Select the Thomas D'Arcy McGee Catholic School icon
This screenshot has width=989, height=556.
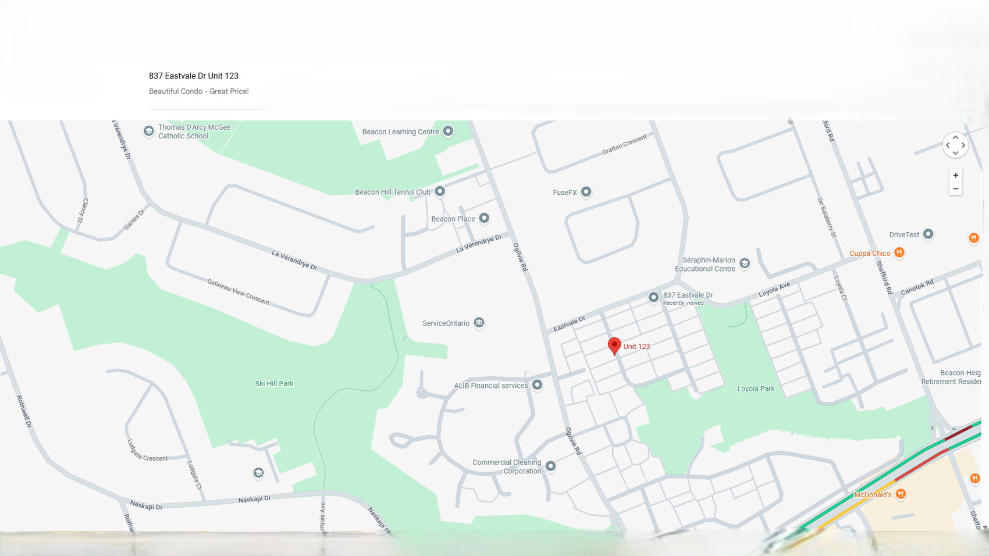tap(148, 131)
